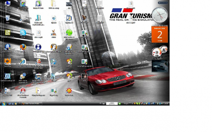The height and width of the screenshot is (132, 212).
Task: Open the dog photo thumbnail file
Action: (84, 18)
